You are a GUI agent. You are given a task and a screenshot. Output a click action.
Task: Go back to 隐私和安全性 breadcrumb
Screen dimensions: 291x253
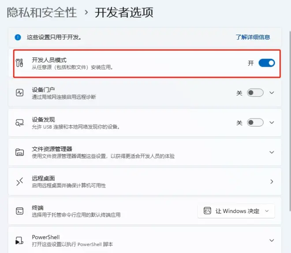tap(42, 13)
